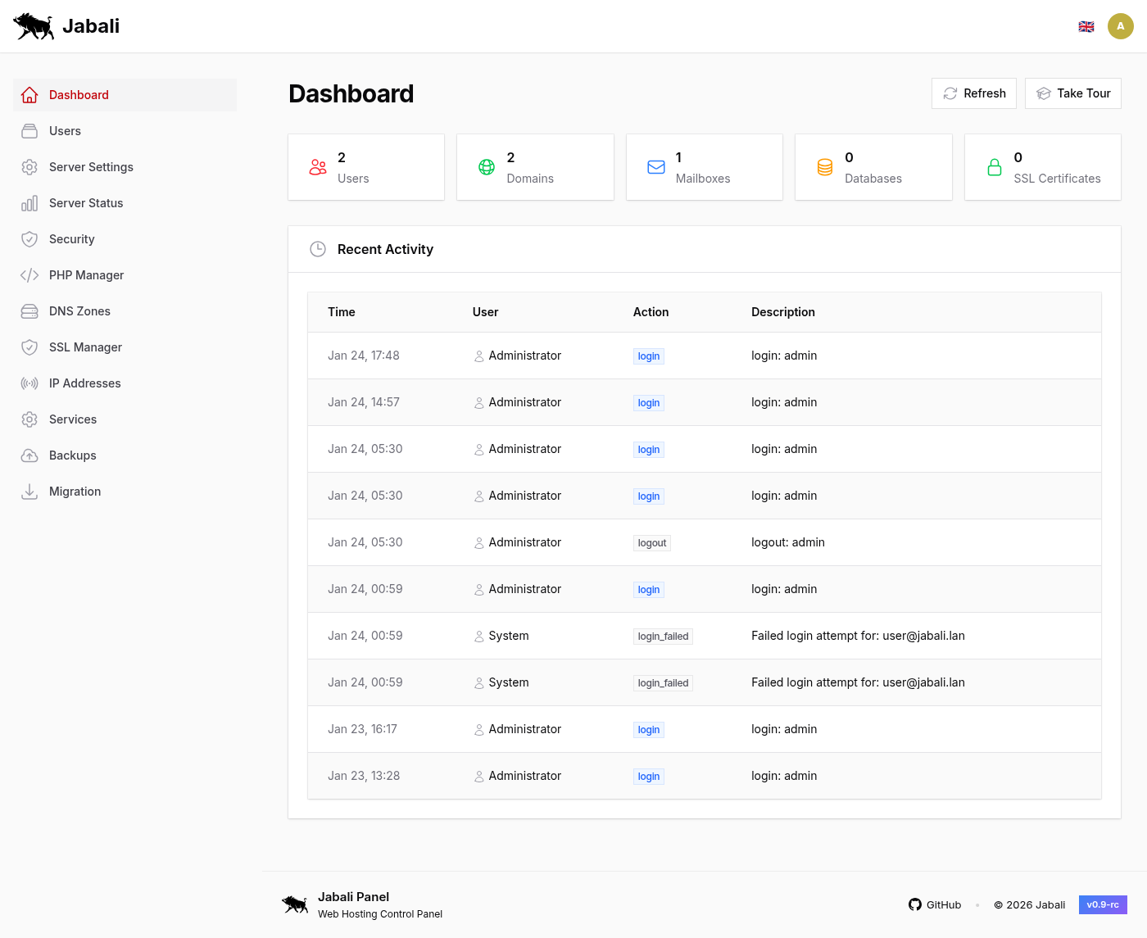Screen dimensions: 1147x938
Task: Open Backups using the lifebuoy icon
Action: [29, 455]
